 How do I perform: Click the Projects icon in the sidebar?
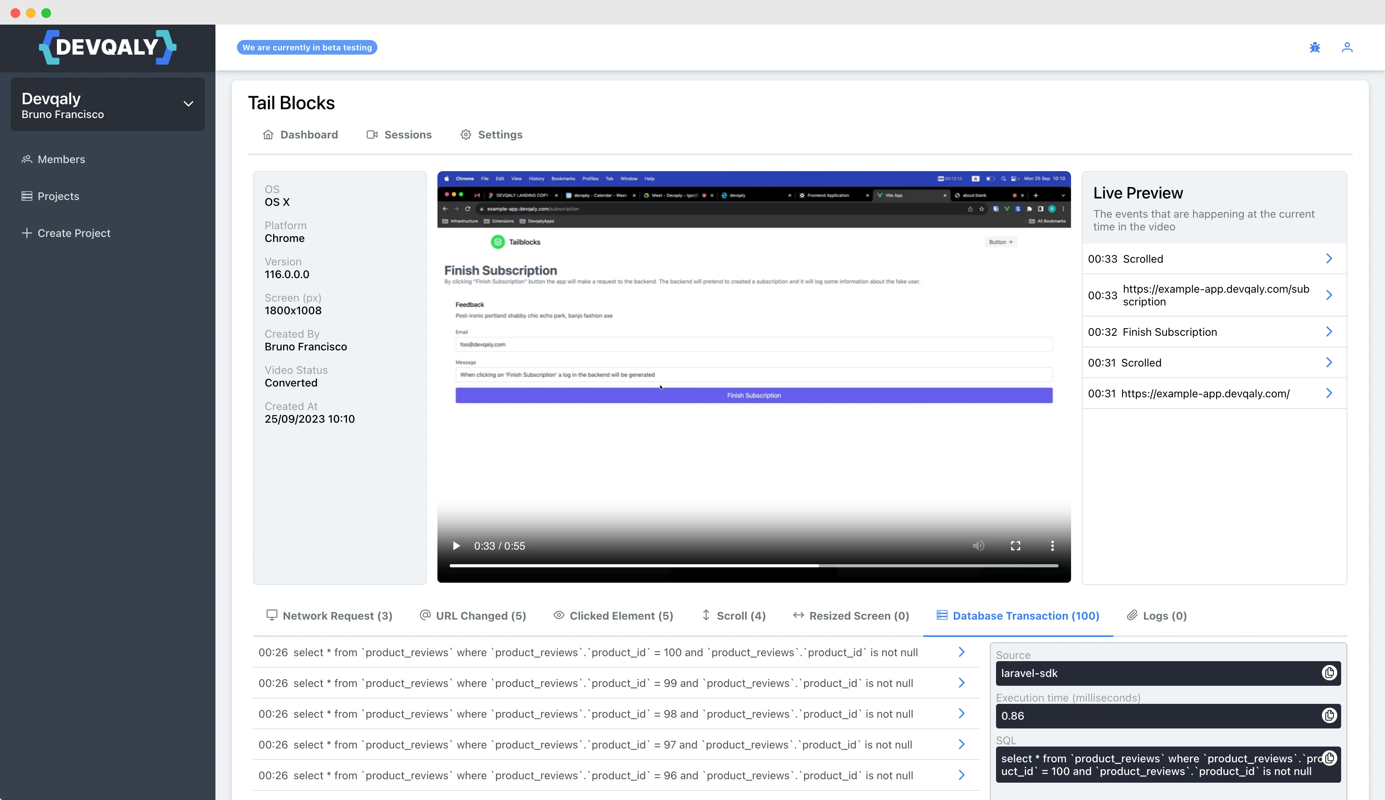[x=27, y=196]
